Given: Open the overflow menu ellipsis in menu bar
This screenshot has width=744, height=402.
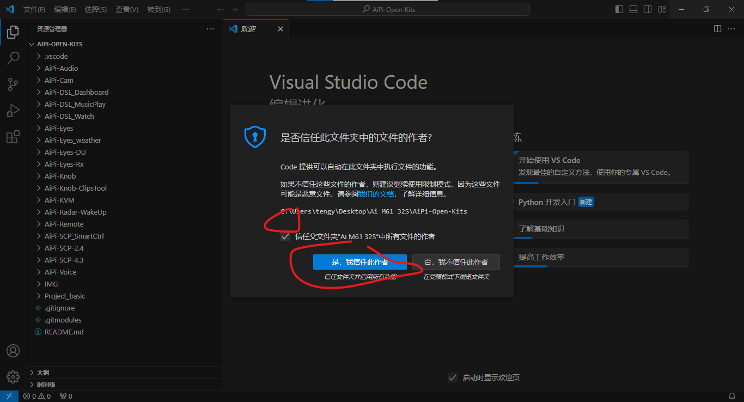Looking at the screenshot, I should 185,9.
